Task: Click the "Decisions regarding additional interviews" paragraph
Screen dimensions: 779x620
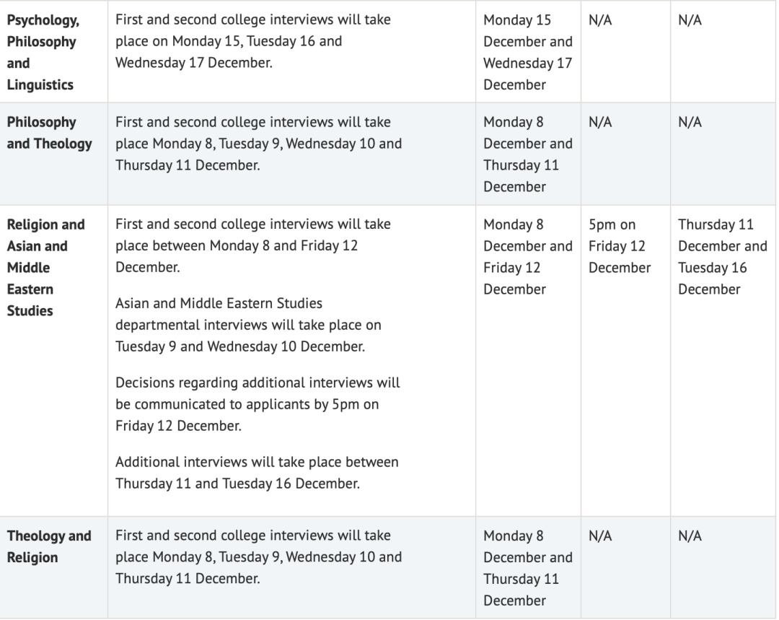Action: (258, 404)
